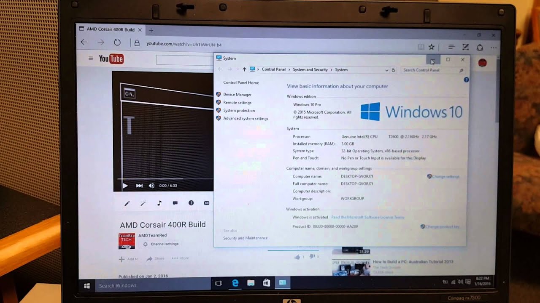
Task: Click the Search Windows taskbar box
Action: pyautogui.click(x=153, y=286)
